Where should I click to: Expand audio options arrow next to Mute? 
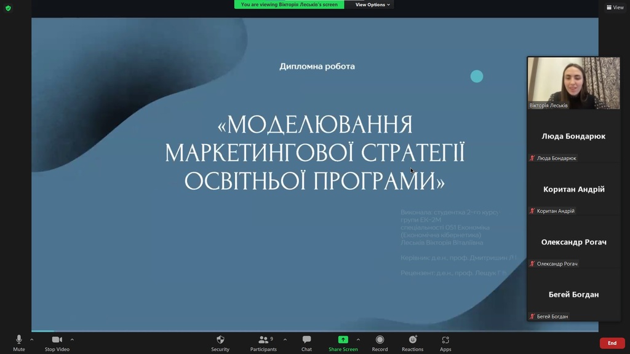tap(32, 339)
